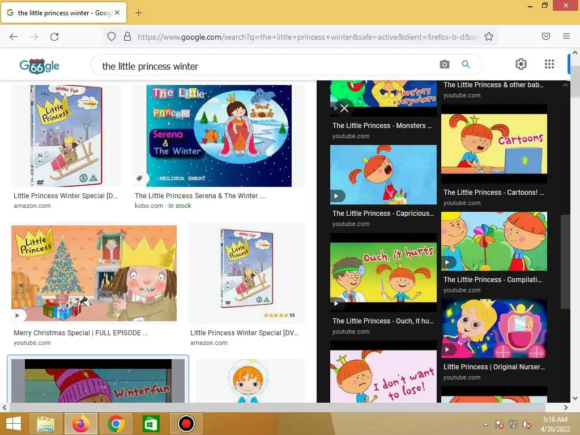
Task: Show hidden system tray icons
Action: [485, 424]
